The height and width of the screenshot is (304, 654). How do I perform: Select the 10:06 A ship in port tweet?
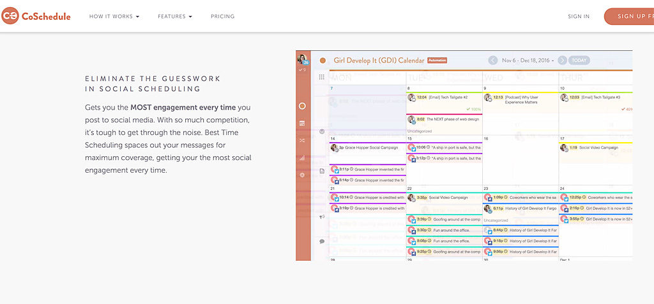pyautogui.click(x=444, y=147)
